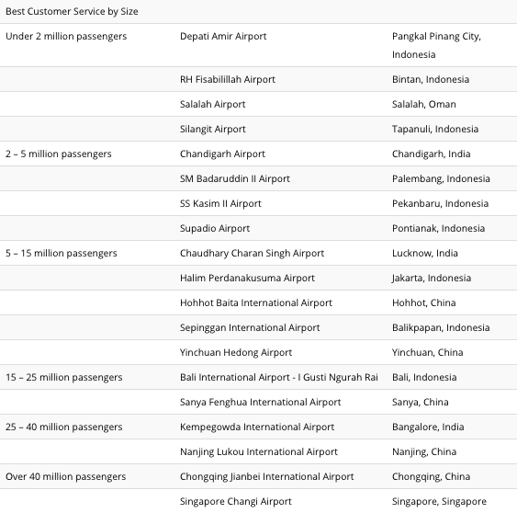
Task: Click Salalah Airport in the table
Action: click(x=213, y=104)
